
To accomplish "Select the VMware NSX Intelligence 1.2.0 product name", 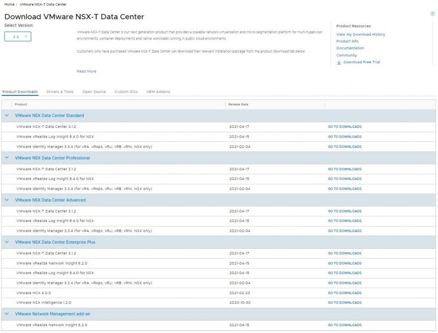I will (44, 303).
